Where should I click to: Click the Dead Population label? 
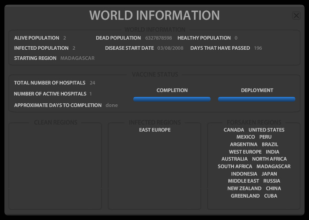click(x=118, y=38)
